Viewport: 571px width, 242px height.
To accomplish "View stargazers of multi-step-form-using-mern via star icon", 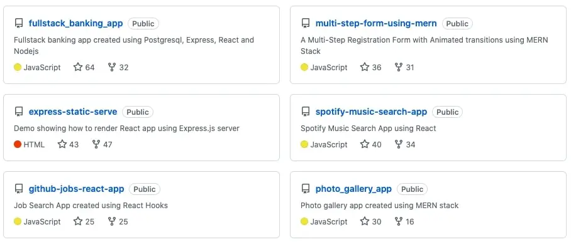I will [x=365, y=67].
